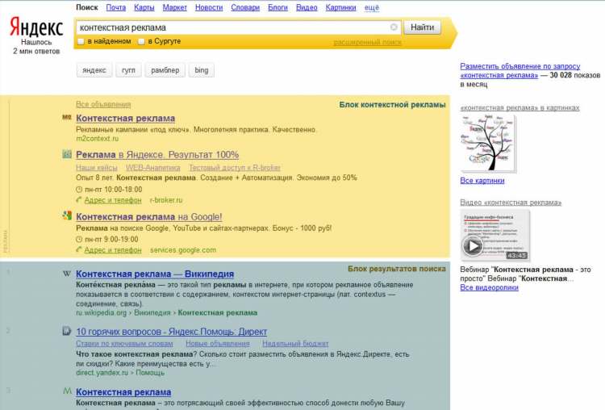Select the Поиск tab

87,7
